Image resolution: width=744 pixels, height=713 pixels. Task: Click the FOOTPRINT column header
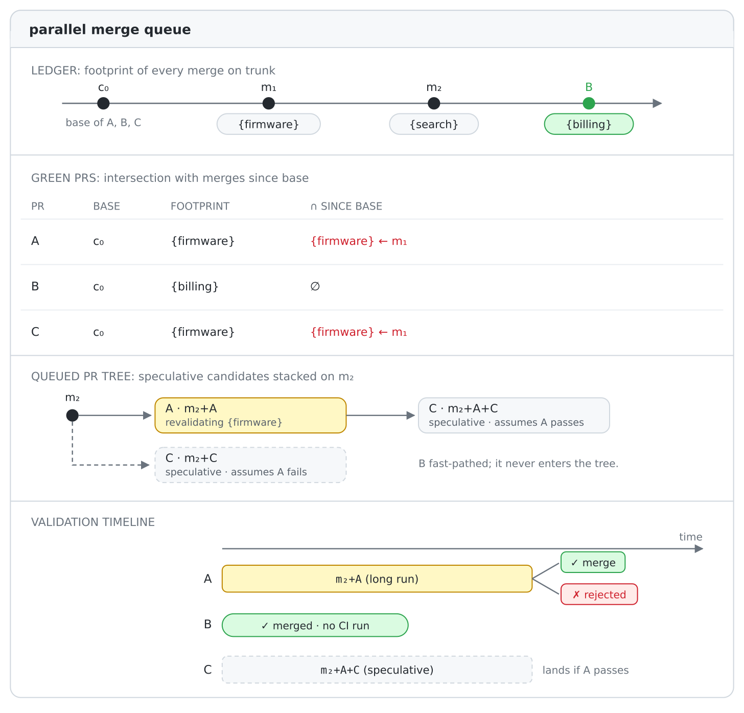pos(200,206)
